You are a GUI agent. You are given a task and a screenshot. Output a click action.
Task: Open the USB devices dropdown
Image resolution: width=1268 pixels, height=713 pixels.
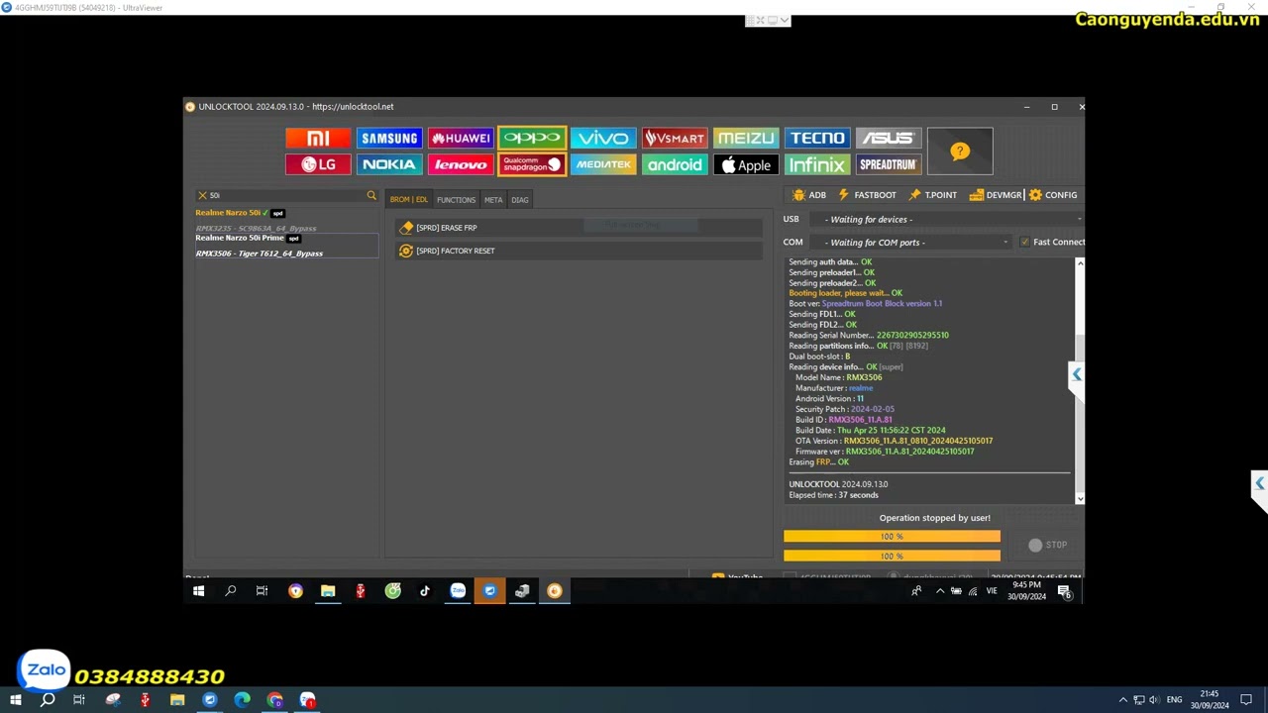(x=947, y=219)
